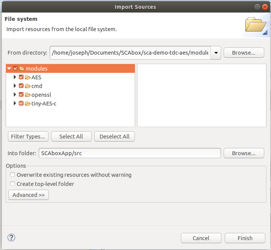Viewport: 271px width, 250px height.
Task: Expand the openssl tree node
Action: (x=15, y=95)
